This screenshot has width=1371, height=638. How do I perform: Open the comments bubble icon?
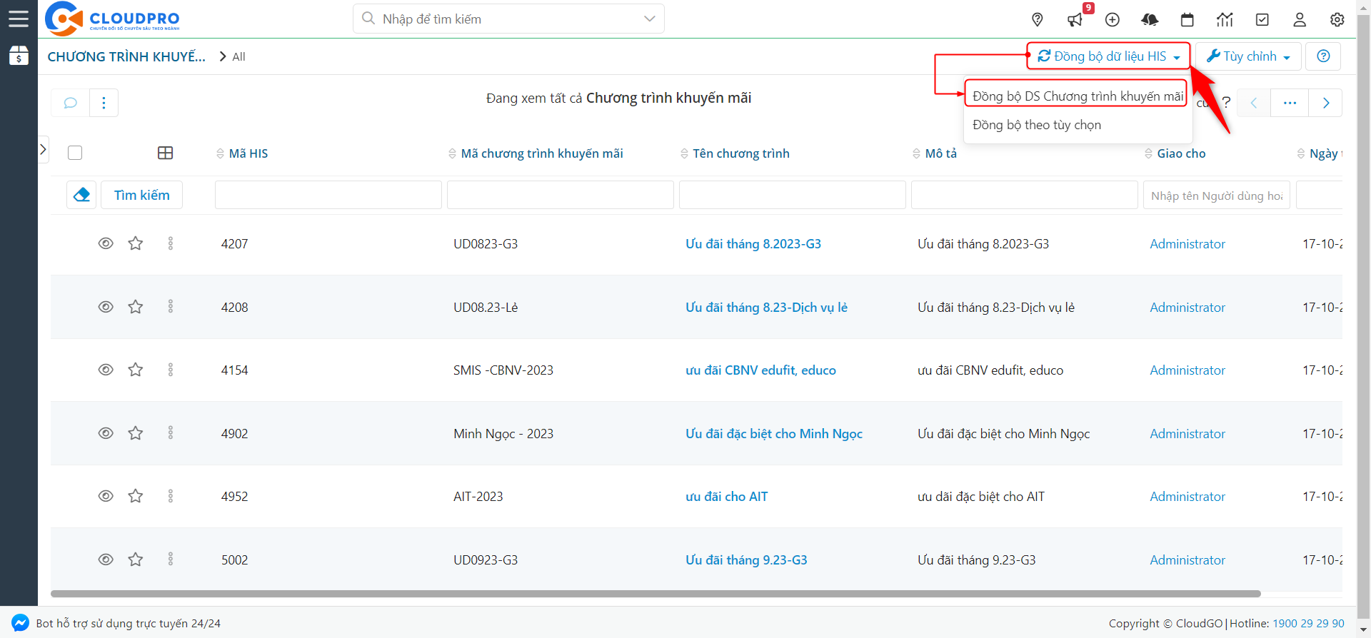70,103
